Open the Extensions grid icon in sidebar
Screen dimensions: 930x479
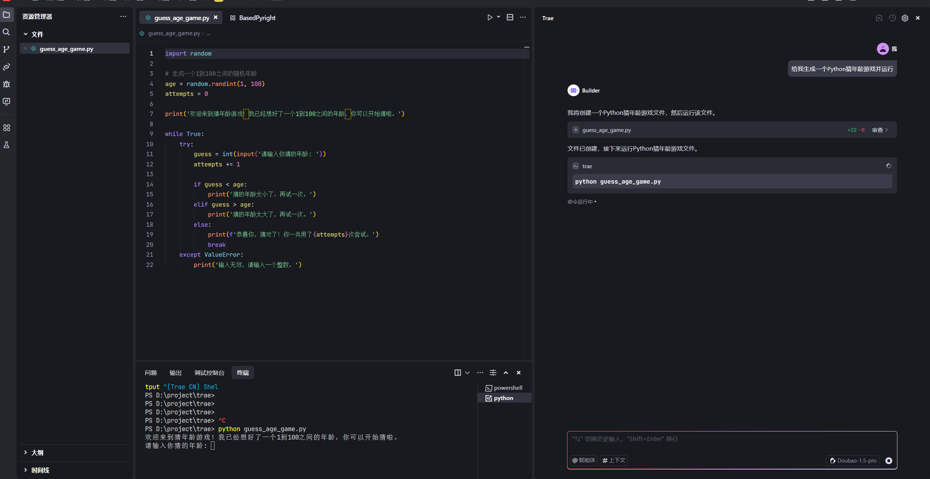coord(6,128)
